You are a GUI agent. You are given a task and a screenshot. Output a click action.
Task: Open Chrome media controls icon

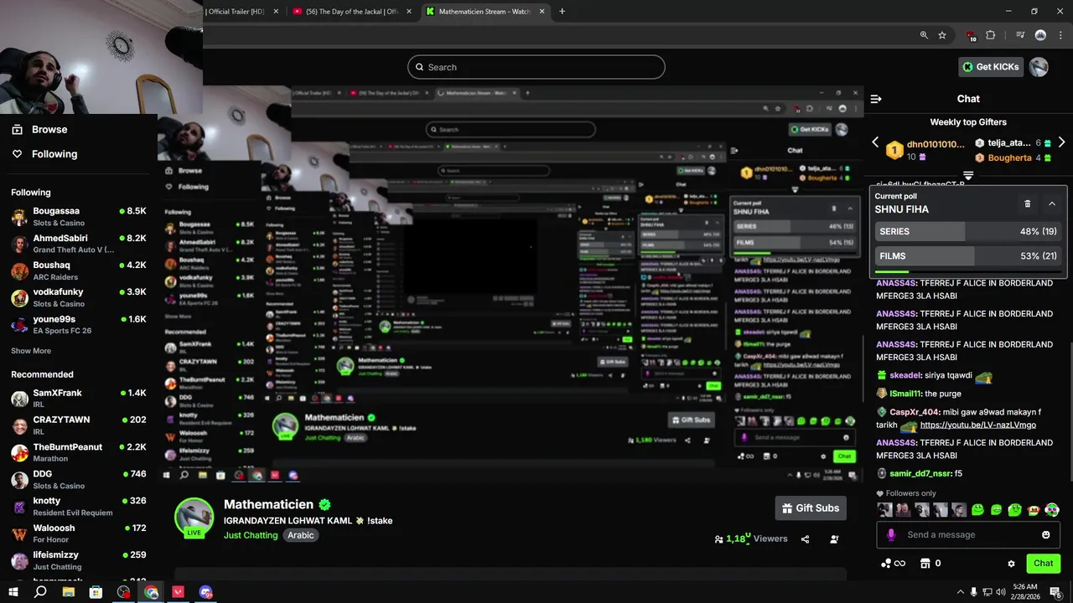(x=1020, y=35)
